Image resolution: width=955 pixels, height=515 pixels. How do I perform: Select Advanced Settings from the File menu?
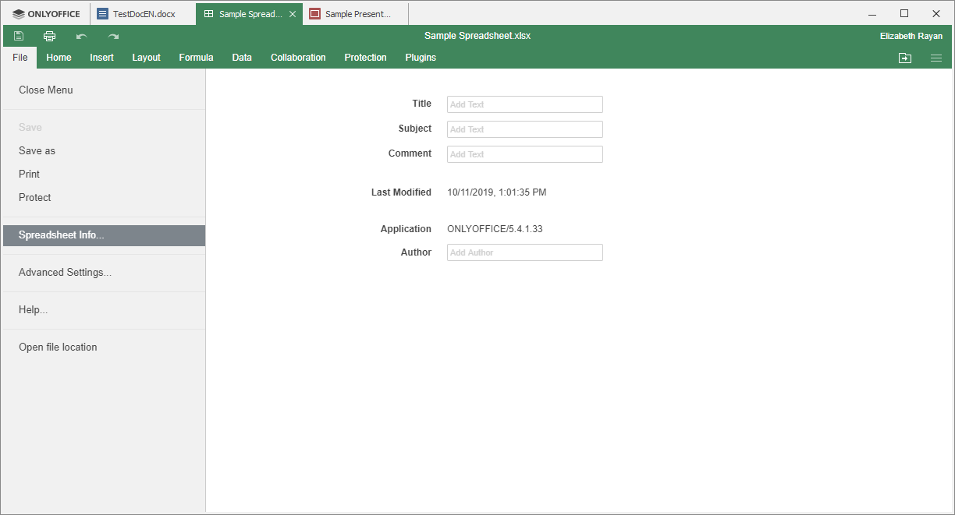click(65, 272)
